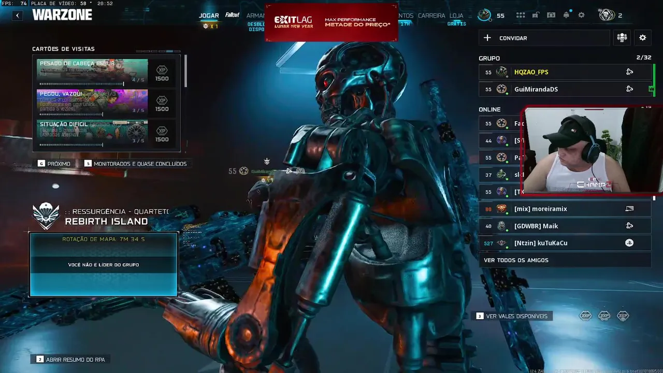Open the LOJA tab
Viewport: 663px width, 373px height.
coord(456,16)
